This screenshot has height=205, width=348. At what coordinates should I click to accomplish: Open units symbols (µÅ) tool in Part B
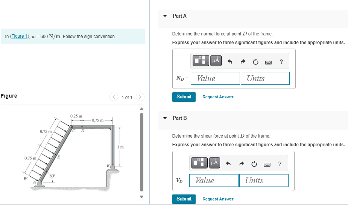(x=214, y=163)
